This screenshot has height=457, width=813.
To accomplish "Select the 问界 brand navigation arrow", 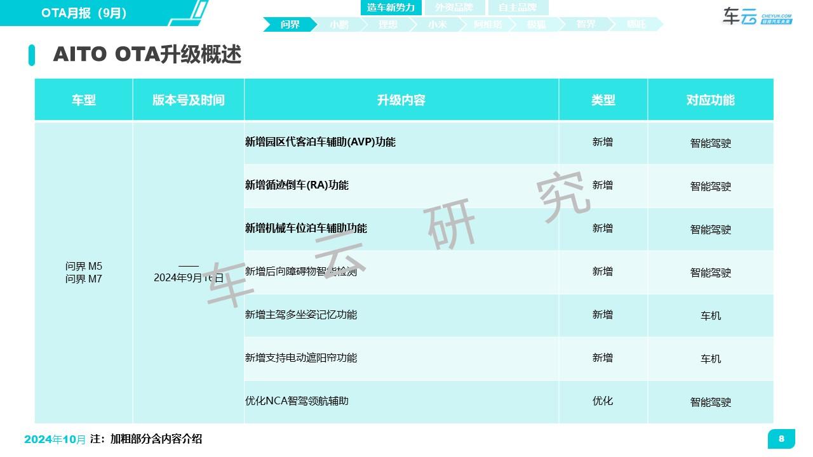I will [x=290, y=25].
